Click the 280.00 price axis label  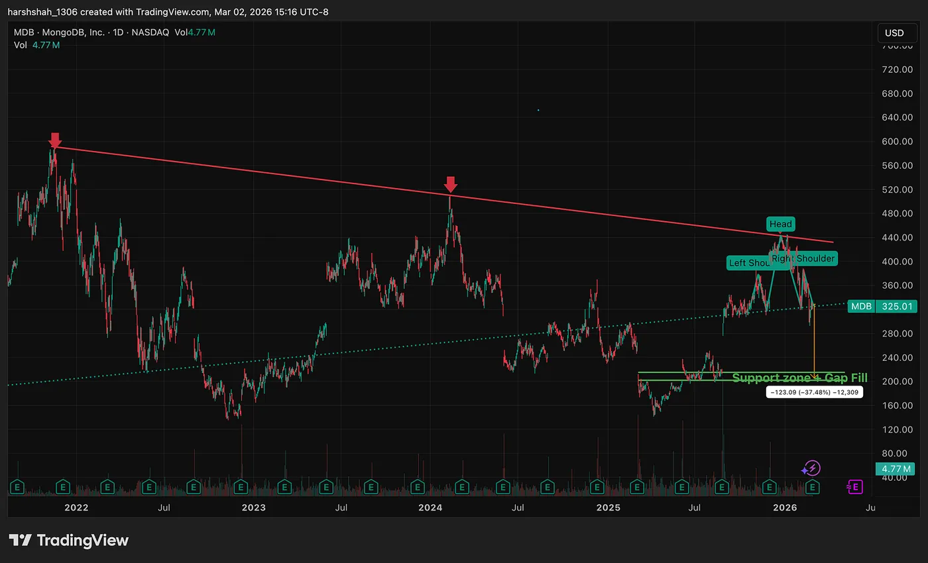point(898,333)
